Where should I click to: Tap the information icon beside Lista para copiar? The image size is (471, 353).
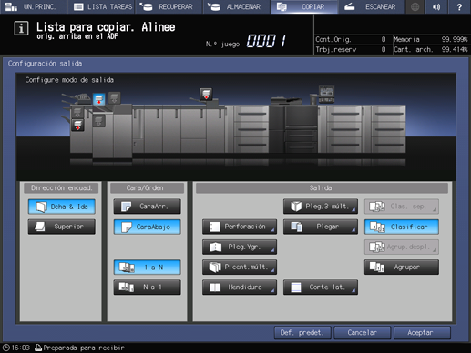tap(21, 28)
